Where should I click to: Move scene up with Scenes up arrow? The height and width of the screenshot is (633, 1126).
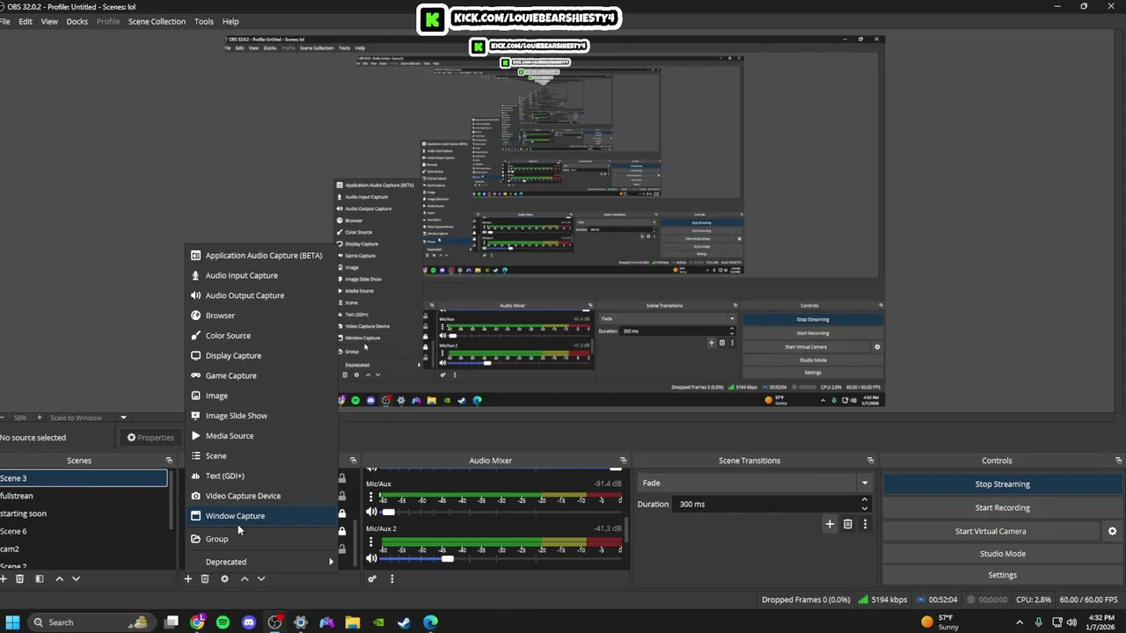coord(59,578)
